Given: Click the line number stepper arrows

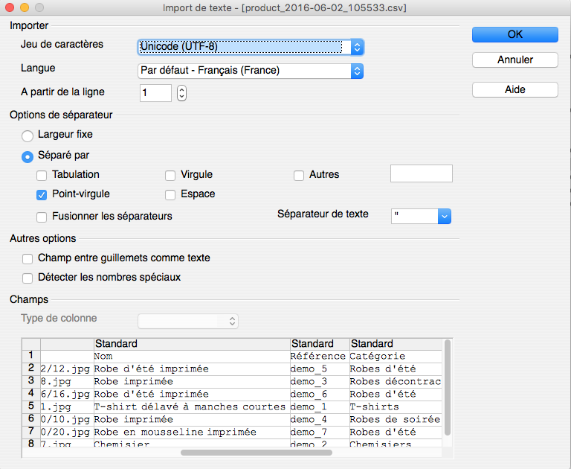Looking at the screenshot, I should click(181, 93).
